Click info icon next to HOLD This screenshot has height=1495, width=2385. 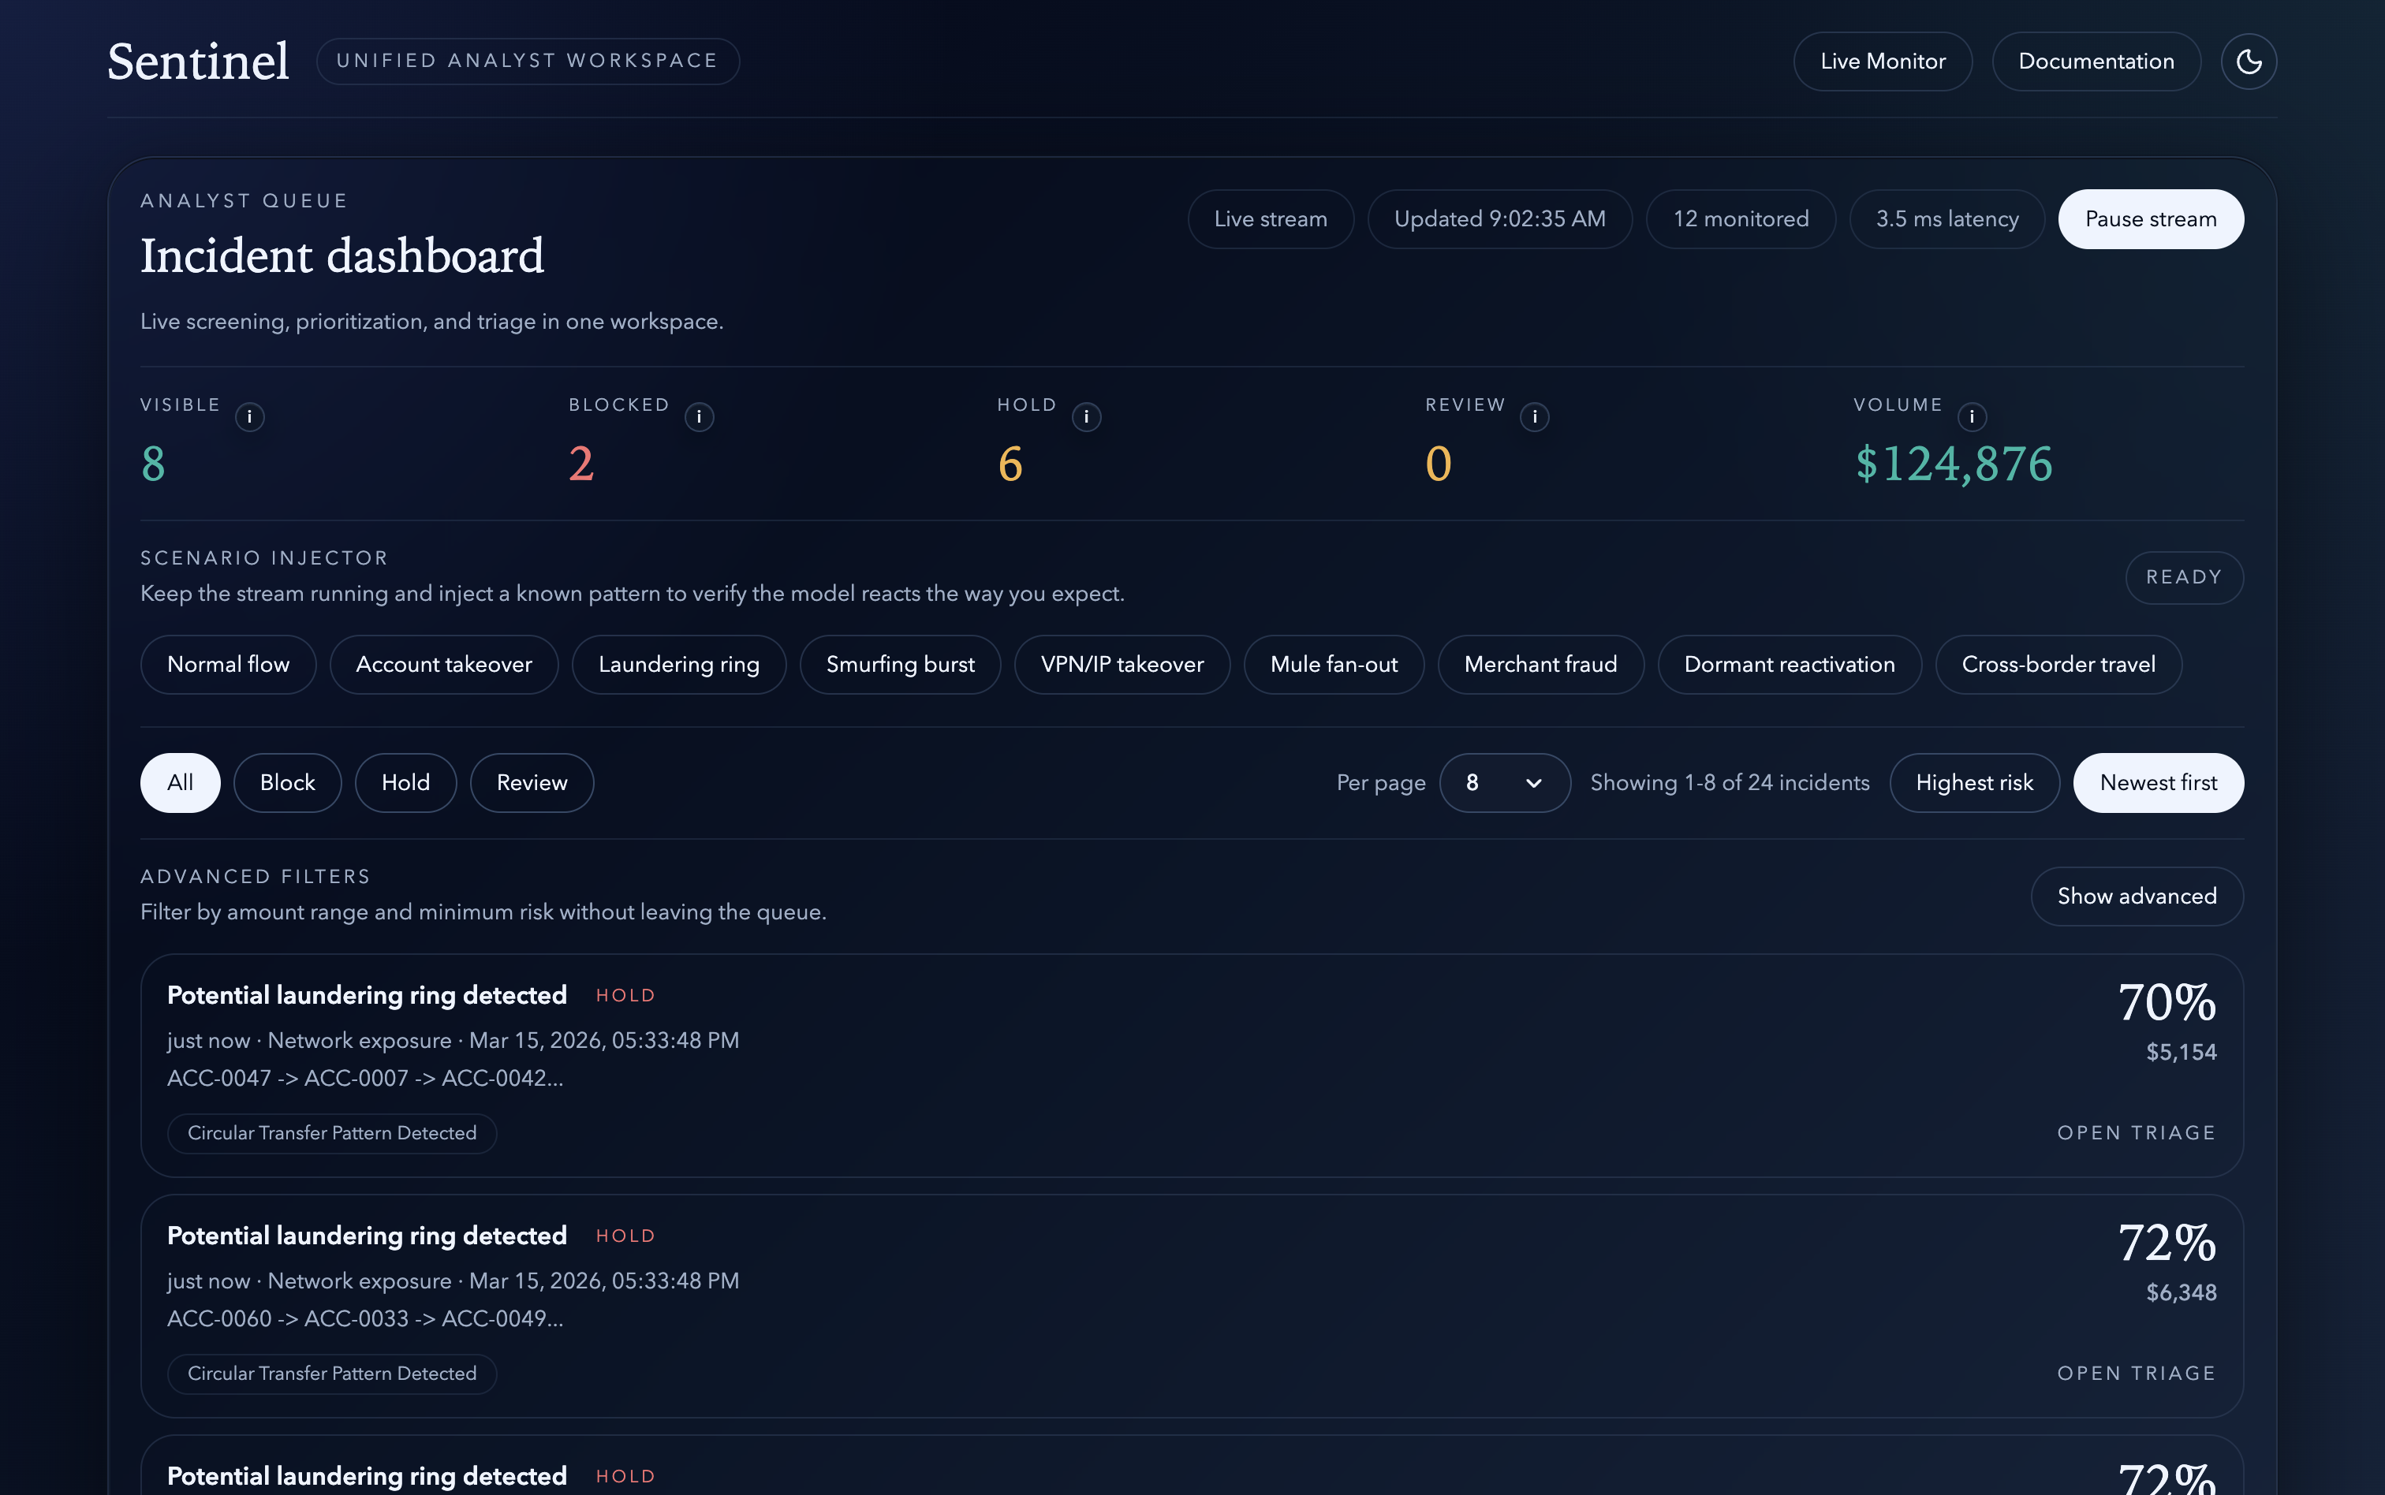[1086, 417]
